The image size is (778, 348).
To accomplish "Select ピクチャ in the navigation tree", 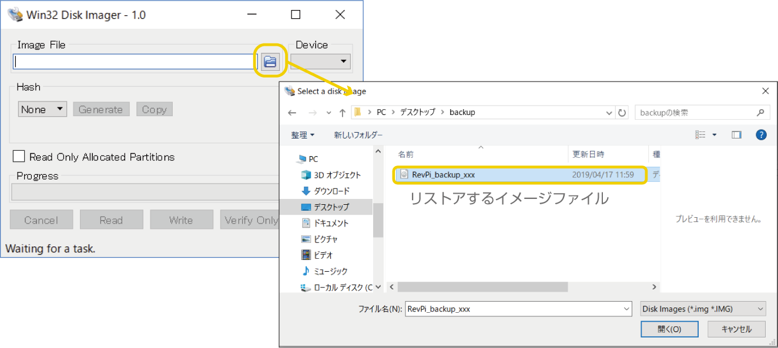I will tap(325, 239).
